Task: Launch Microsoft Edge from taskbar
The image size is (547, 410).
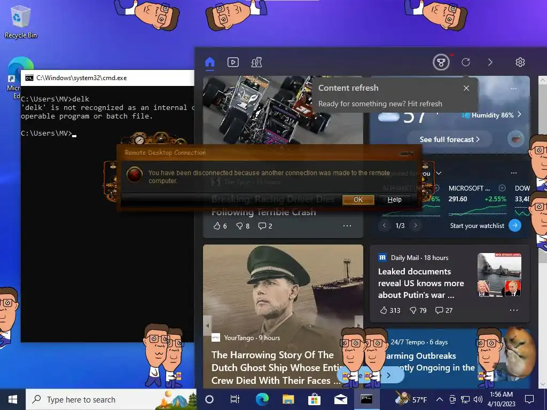Action: click(x=262, y=399)
